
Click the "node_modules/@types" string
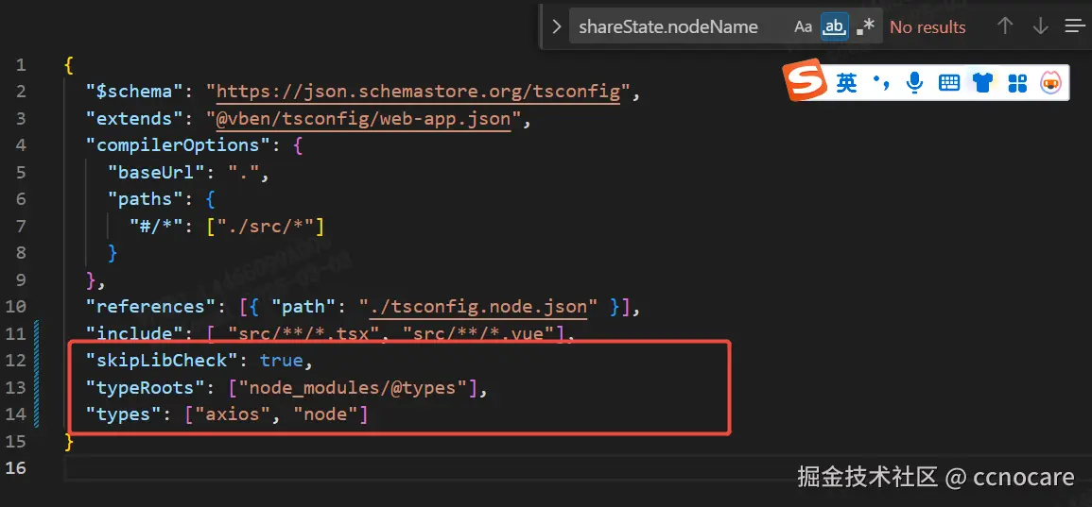point(352,387)
